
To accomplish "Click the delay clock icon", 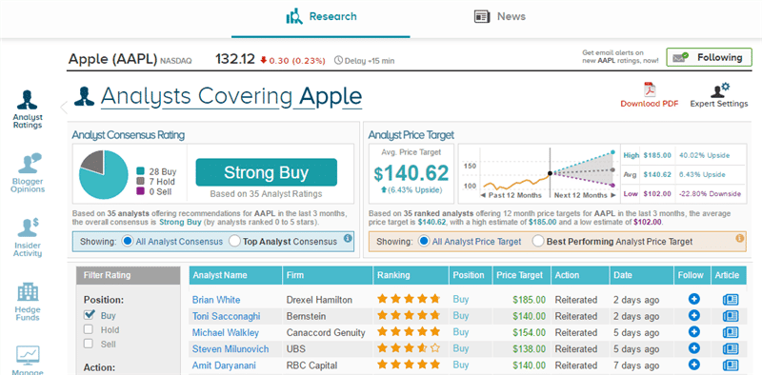I will pyautogui.click(x=339, y=61).
